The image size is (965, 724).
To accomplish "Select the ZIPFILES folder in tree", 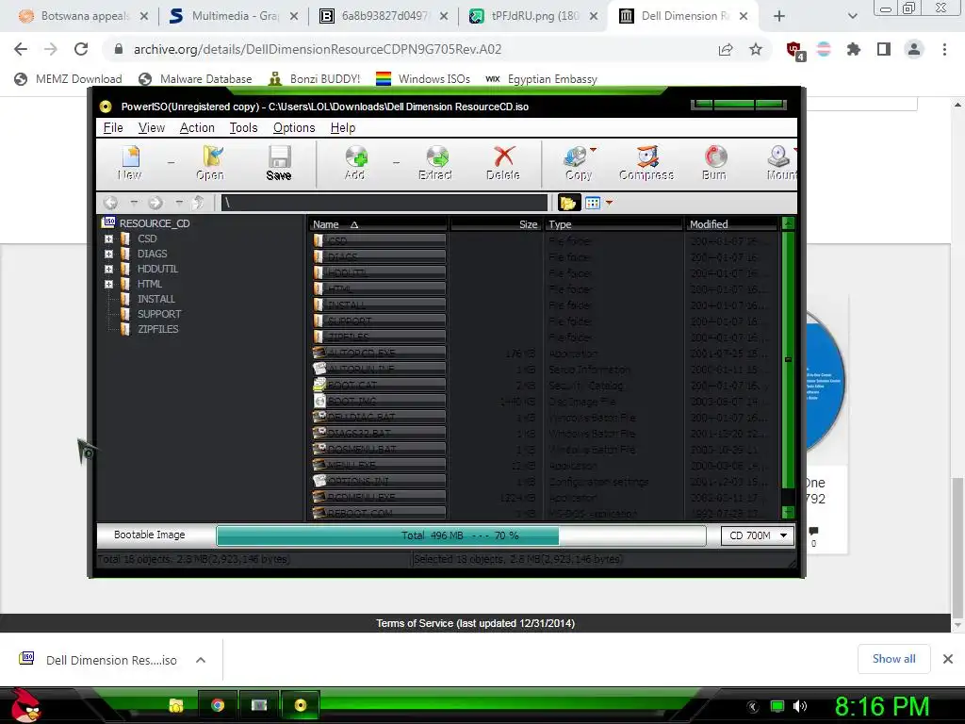I will pos(158,329).
